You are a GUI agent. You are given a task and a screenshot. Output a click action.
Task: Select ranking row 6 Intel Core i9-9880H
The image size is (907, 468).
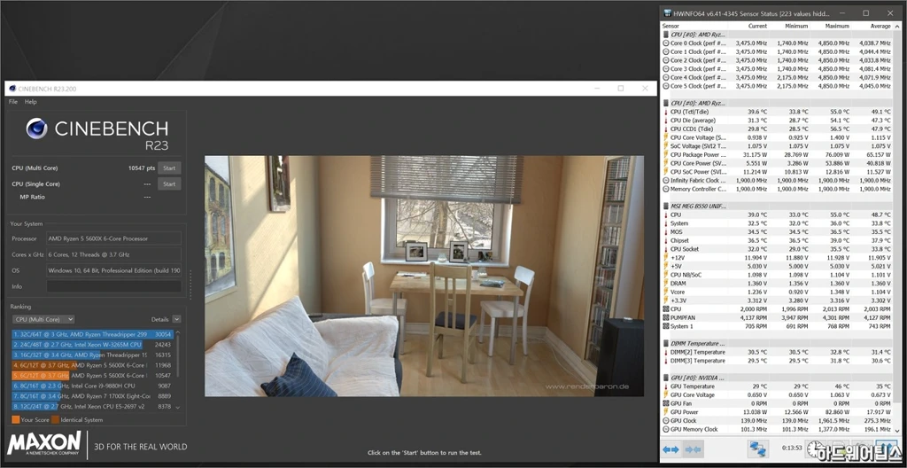[x=92, y=386]
